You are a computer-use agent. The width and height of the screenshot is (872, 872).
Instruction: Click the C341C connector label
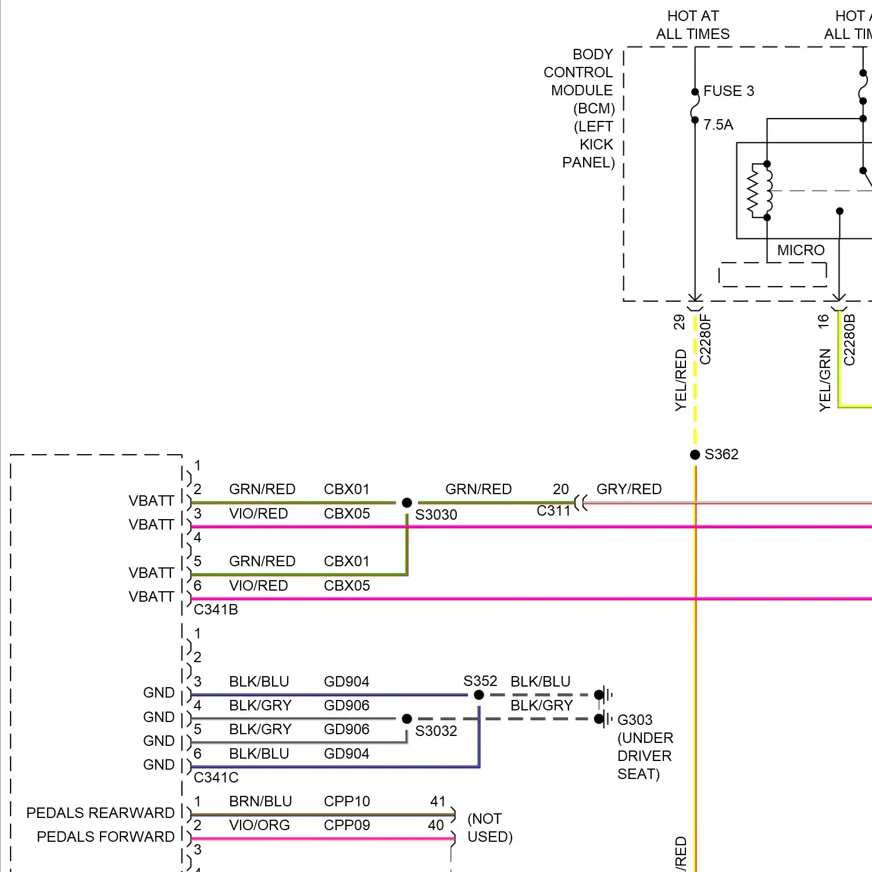coord(216,777)
